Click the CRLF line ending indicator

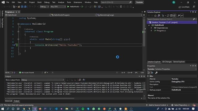[142, 72]
